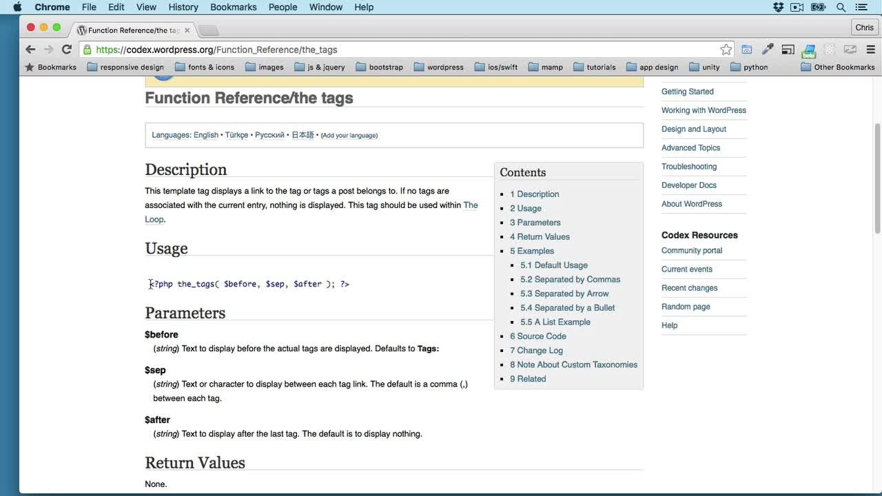882x496 pixels.
Task: Open the Window menu
Action: (x=326, y=7)
